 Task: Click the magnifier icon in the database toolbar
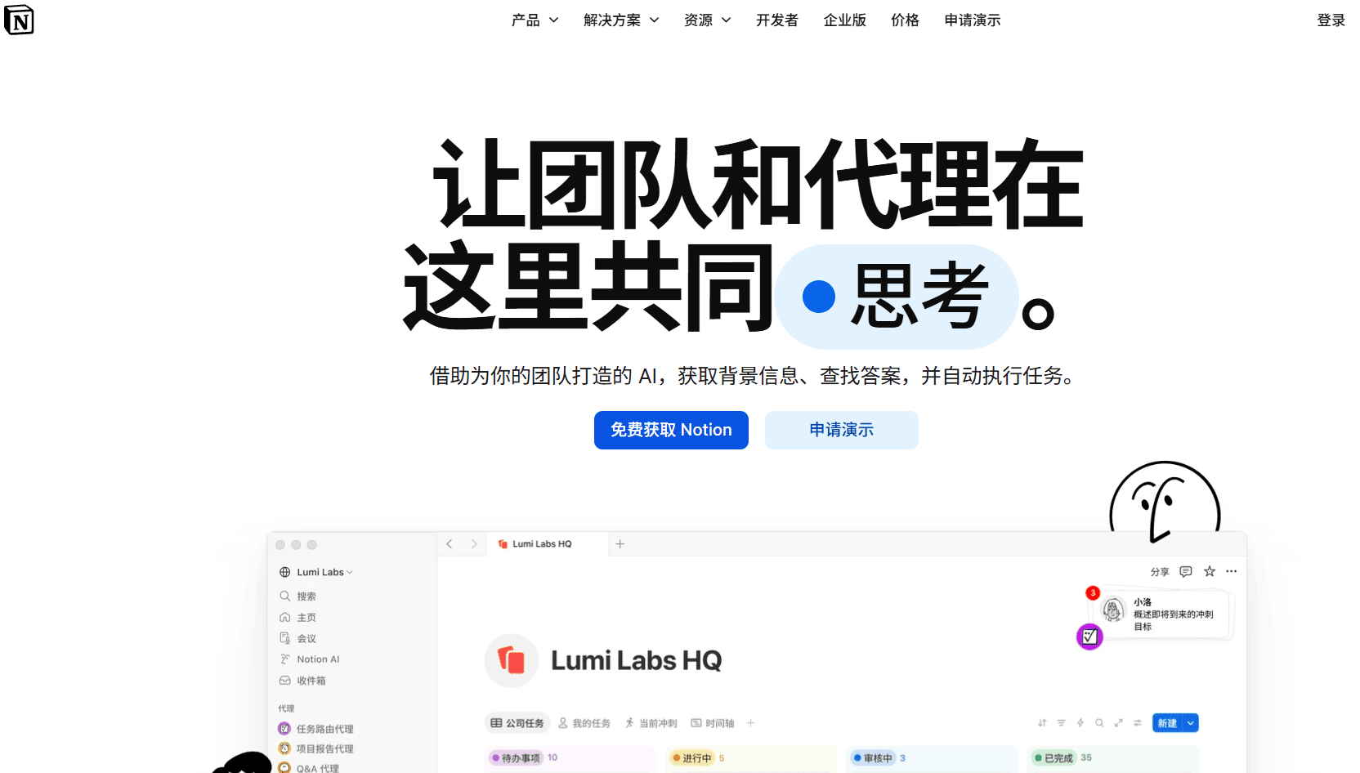point(1099,723)
